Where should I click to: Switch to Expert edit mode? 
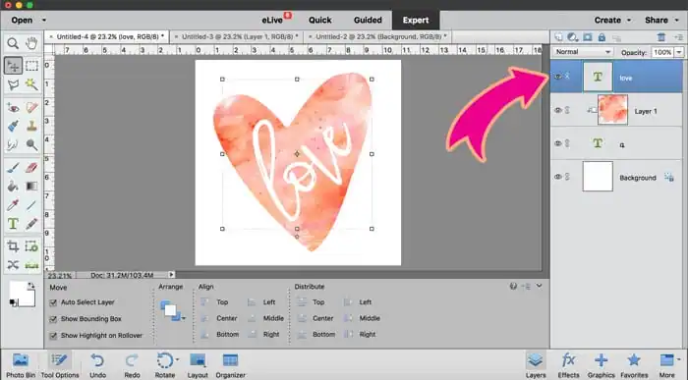(416, 21)
